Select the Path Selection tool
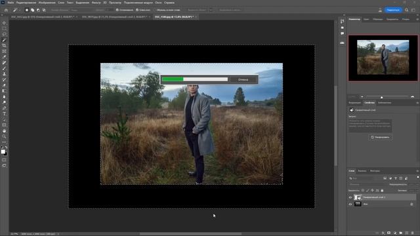This screenshot has height=236, width=420. [4, 119]
